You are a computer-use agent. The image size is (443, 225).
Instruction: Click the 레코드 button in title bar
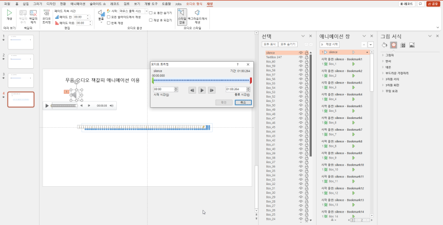point(406,4)
